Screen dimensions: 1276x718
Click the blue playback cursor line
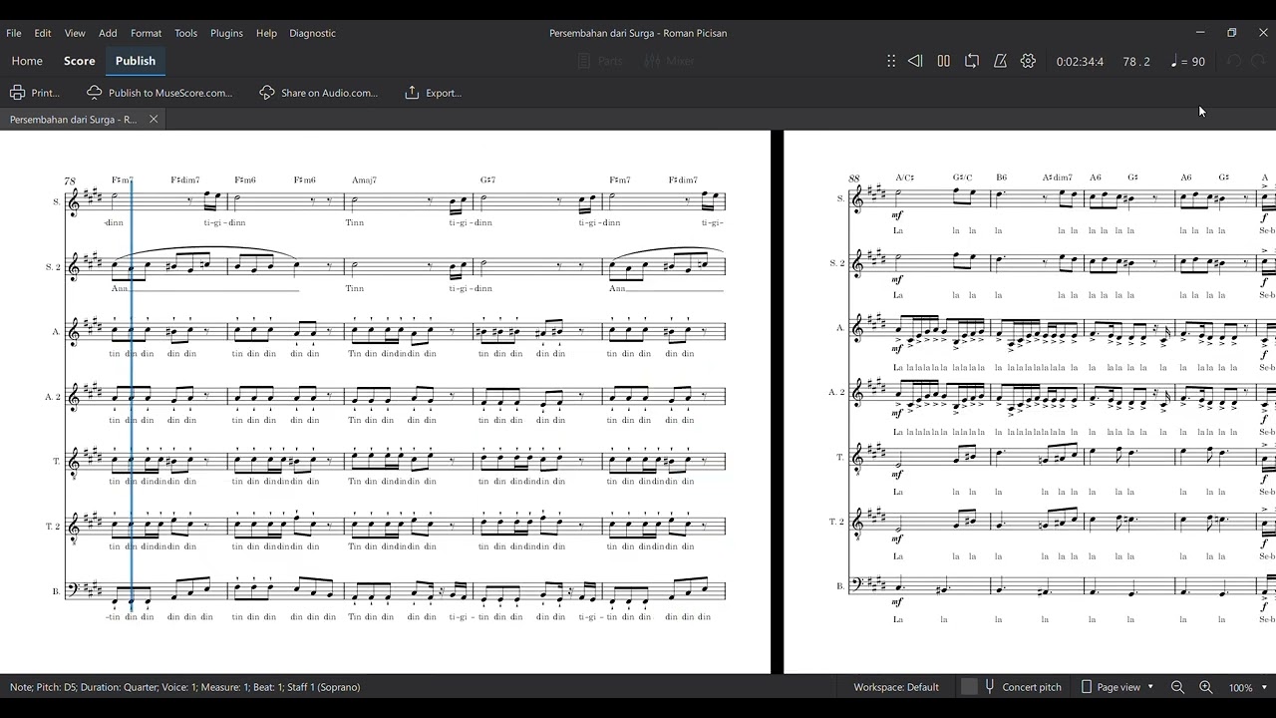coord(132,394)
